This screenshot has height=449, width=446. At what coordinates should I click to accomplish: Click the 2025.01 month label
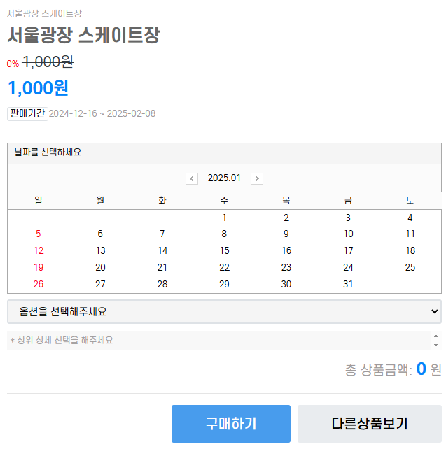tap(224, 178)
